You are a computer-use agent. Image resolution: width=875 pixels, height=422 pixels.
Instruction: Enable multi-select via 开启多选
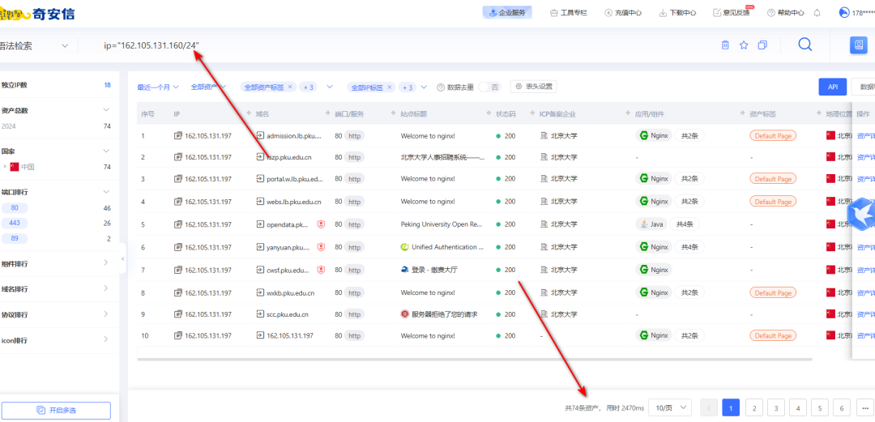click(x=56, y=411)
